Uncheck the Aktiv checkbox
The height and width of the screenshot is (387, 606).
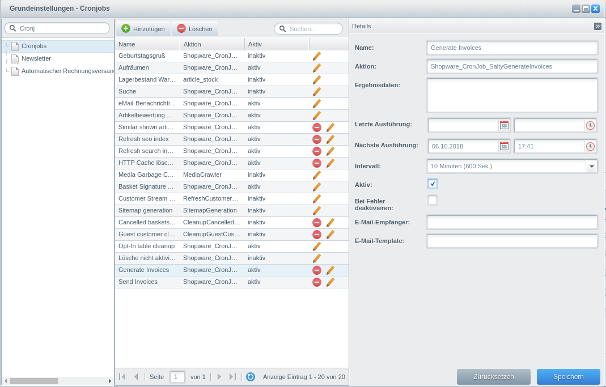click(x=433, y=184)
